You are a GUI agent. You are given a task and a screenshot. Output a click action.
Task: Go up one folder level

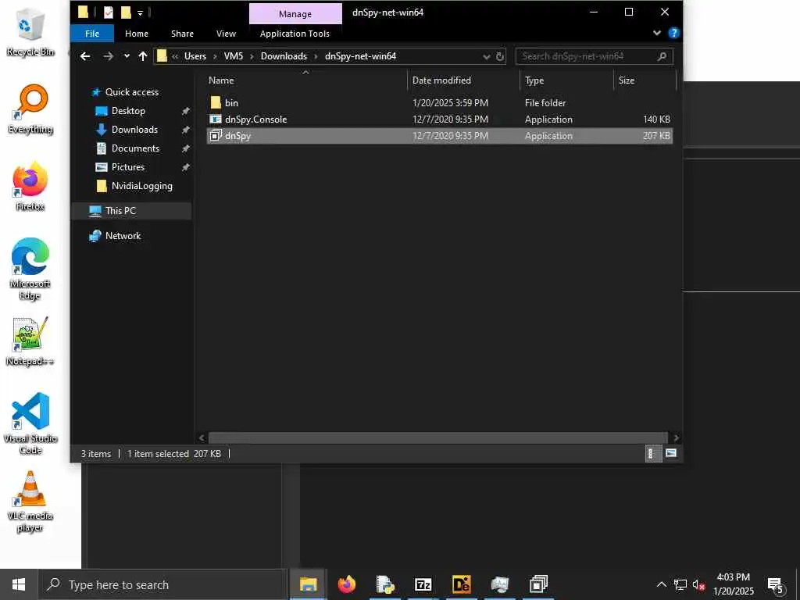(x=143, y=56)
